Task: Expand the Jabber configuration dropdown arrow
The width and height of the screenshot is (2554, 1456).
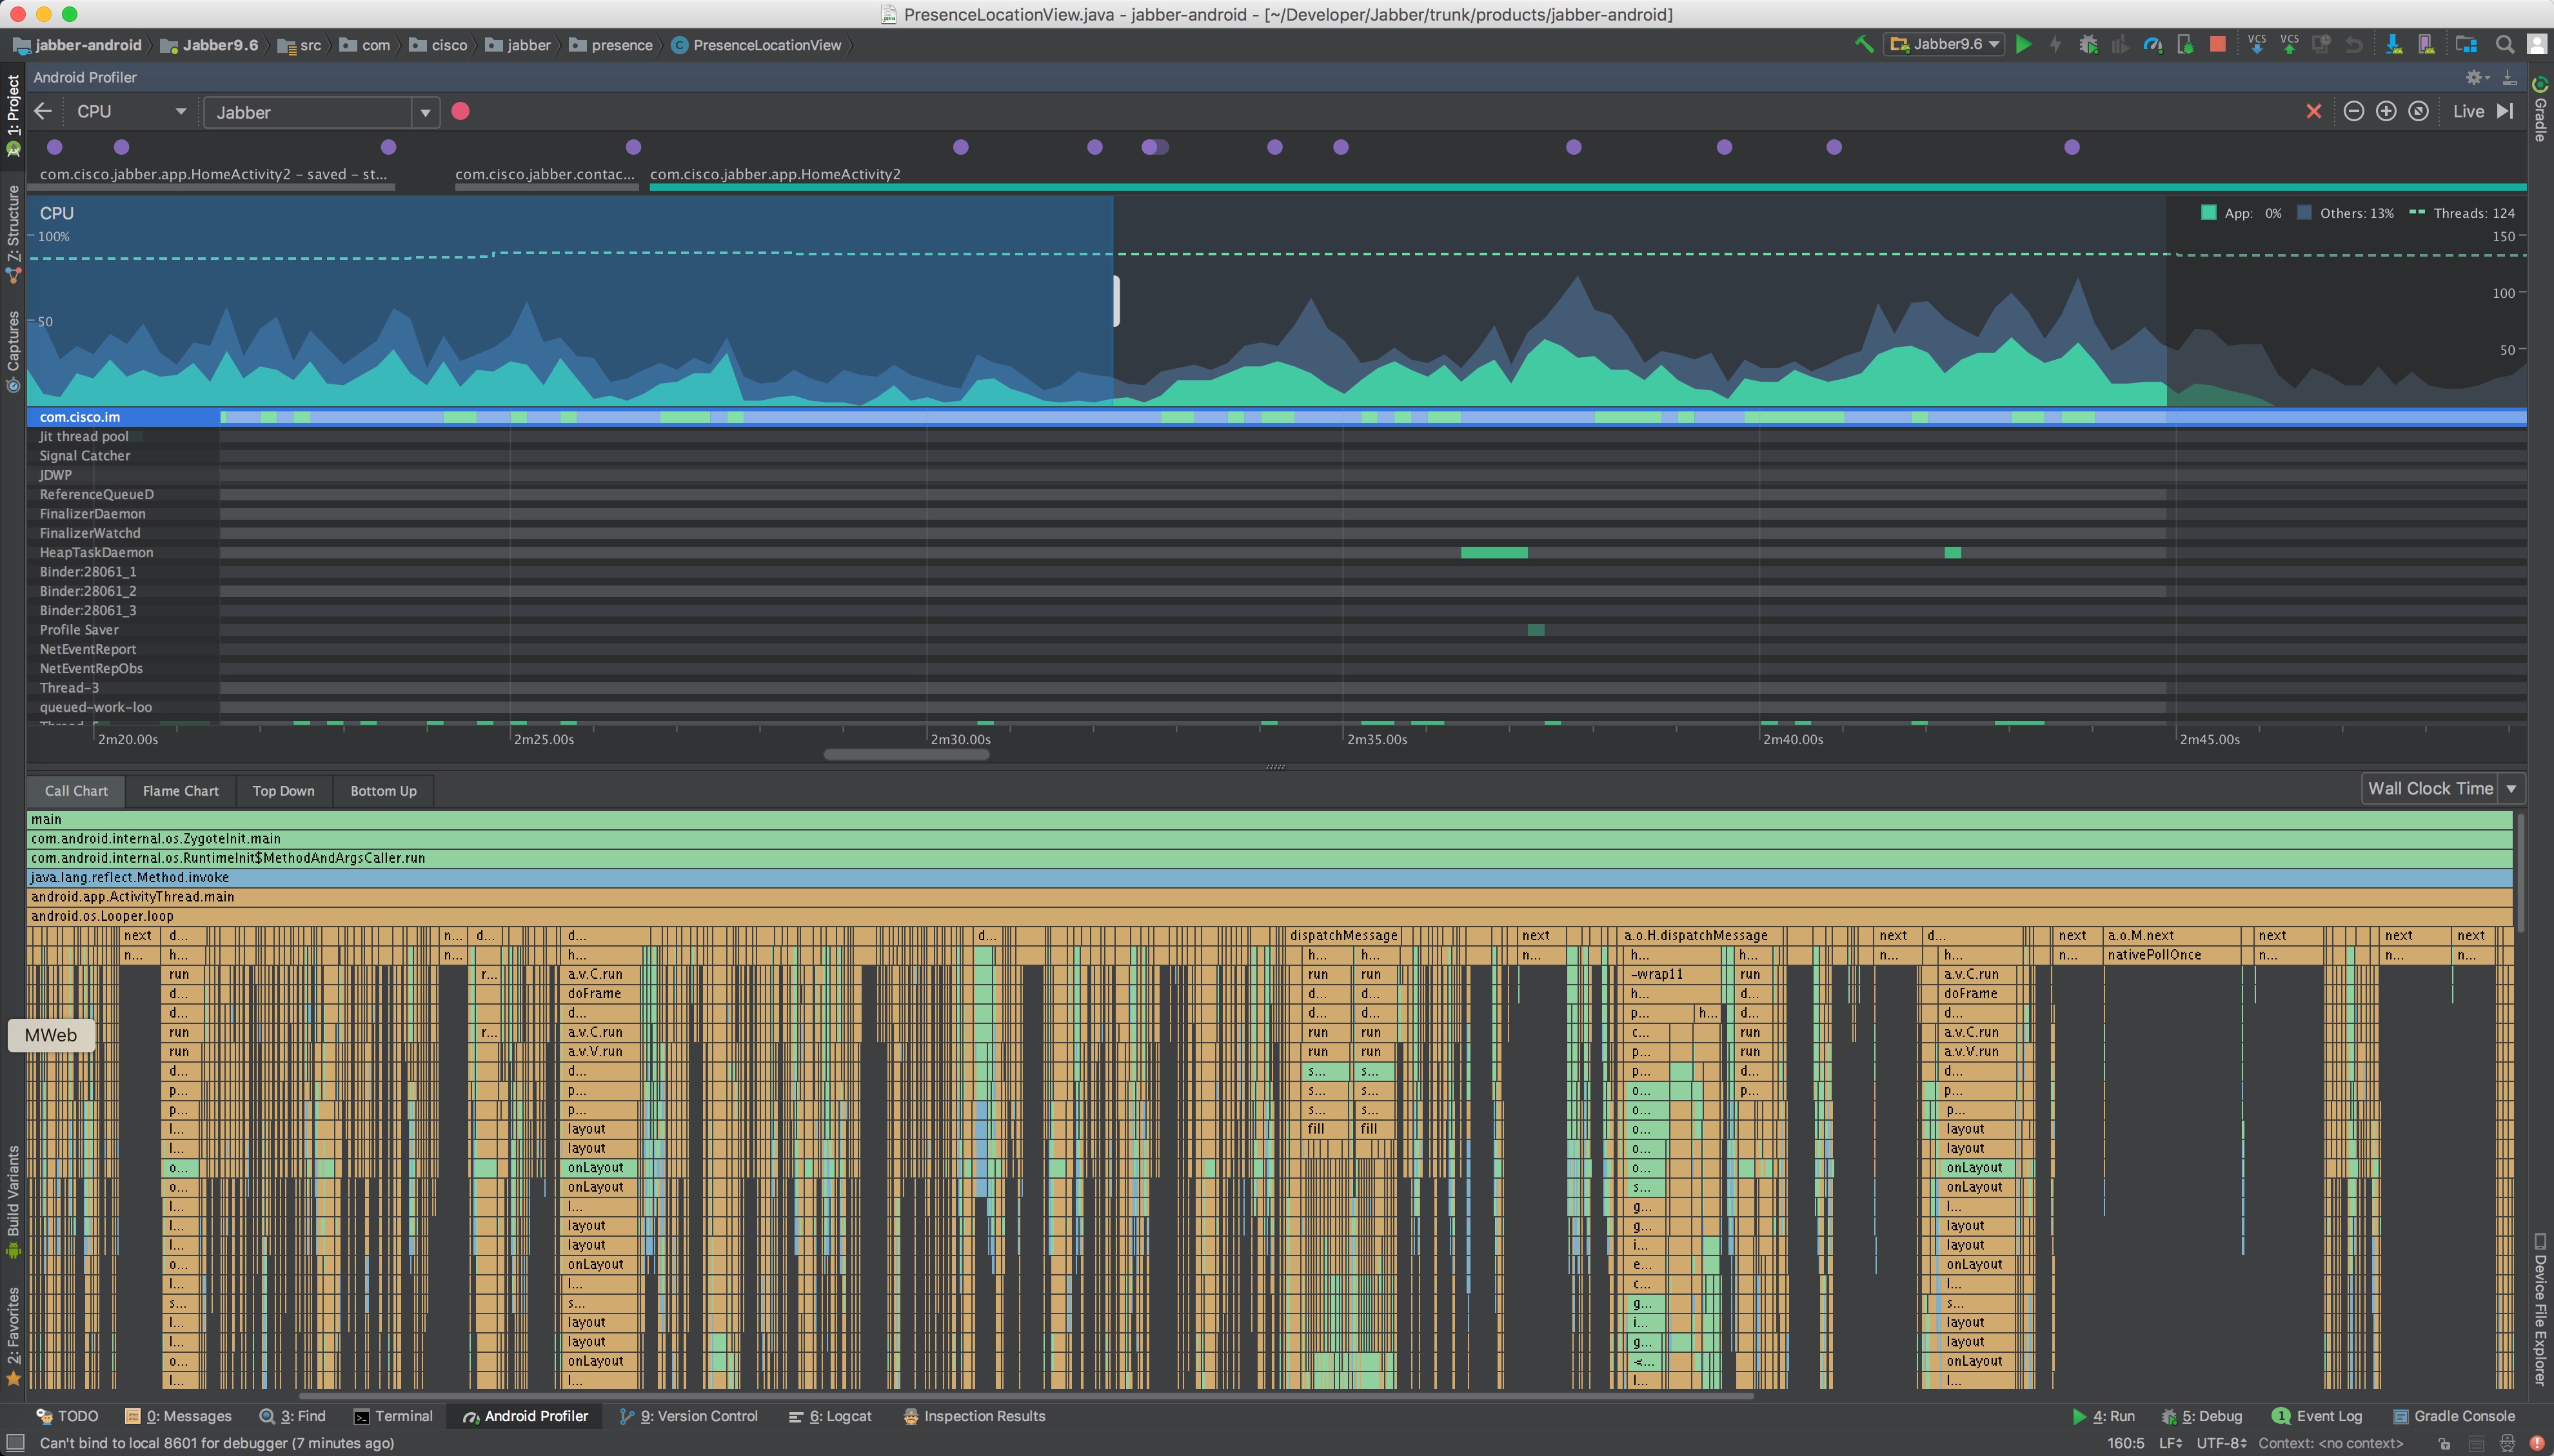Action: (x=425, y=112)
